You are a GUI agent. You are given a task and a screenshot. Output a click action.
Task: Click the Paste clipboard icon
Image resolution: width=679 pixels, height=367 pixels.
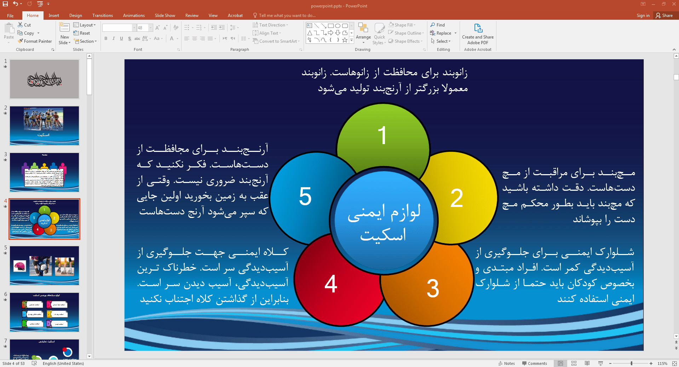(9, 28)
